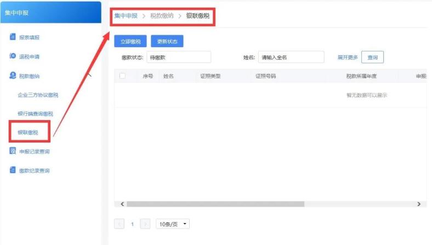The height and width of the screenshot is (245, 432).
Task: Click the 税款缴纳 person icon
Action: (x=13, y=75)
